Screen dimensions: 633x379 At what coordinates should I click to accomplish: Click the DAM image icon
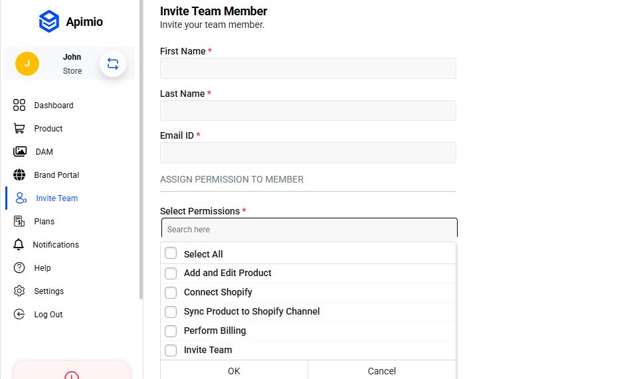20,152
